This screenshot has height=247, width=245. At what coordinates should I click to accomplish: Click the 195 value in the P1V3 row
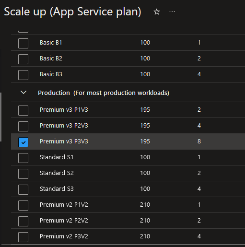145,110
